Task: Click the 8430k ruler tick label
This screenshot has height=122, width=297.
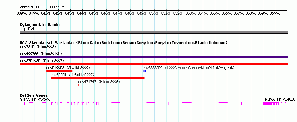Action: pyautogui.click(x=70, y=13)
